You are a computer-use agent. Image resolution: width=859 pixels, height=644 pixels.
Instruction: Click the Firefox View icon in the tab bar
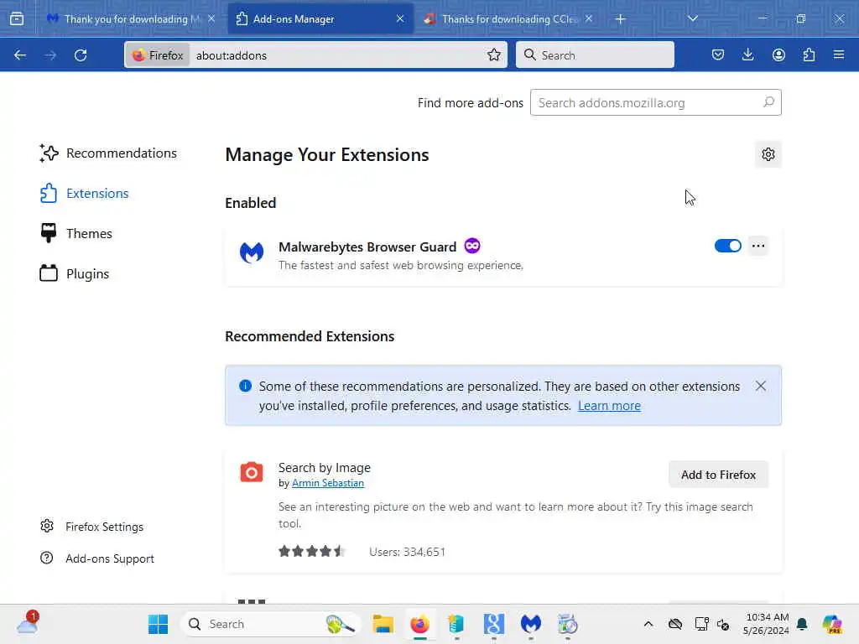pyautogui.click(x=17, y=18)
